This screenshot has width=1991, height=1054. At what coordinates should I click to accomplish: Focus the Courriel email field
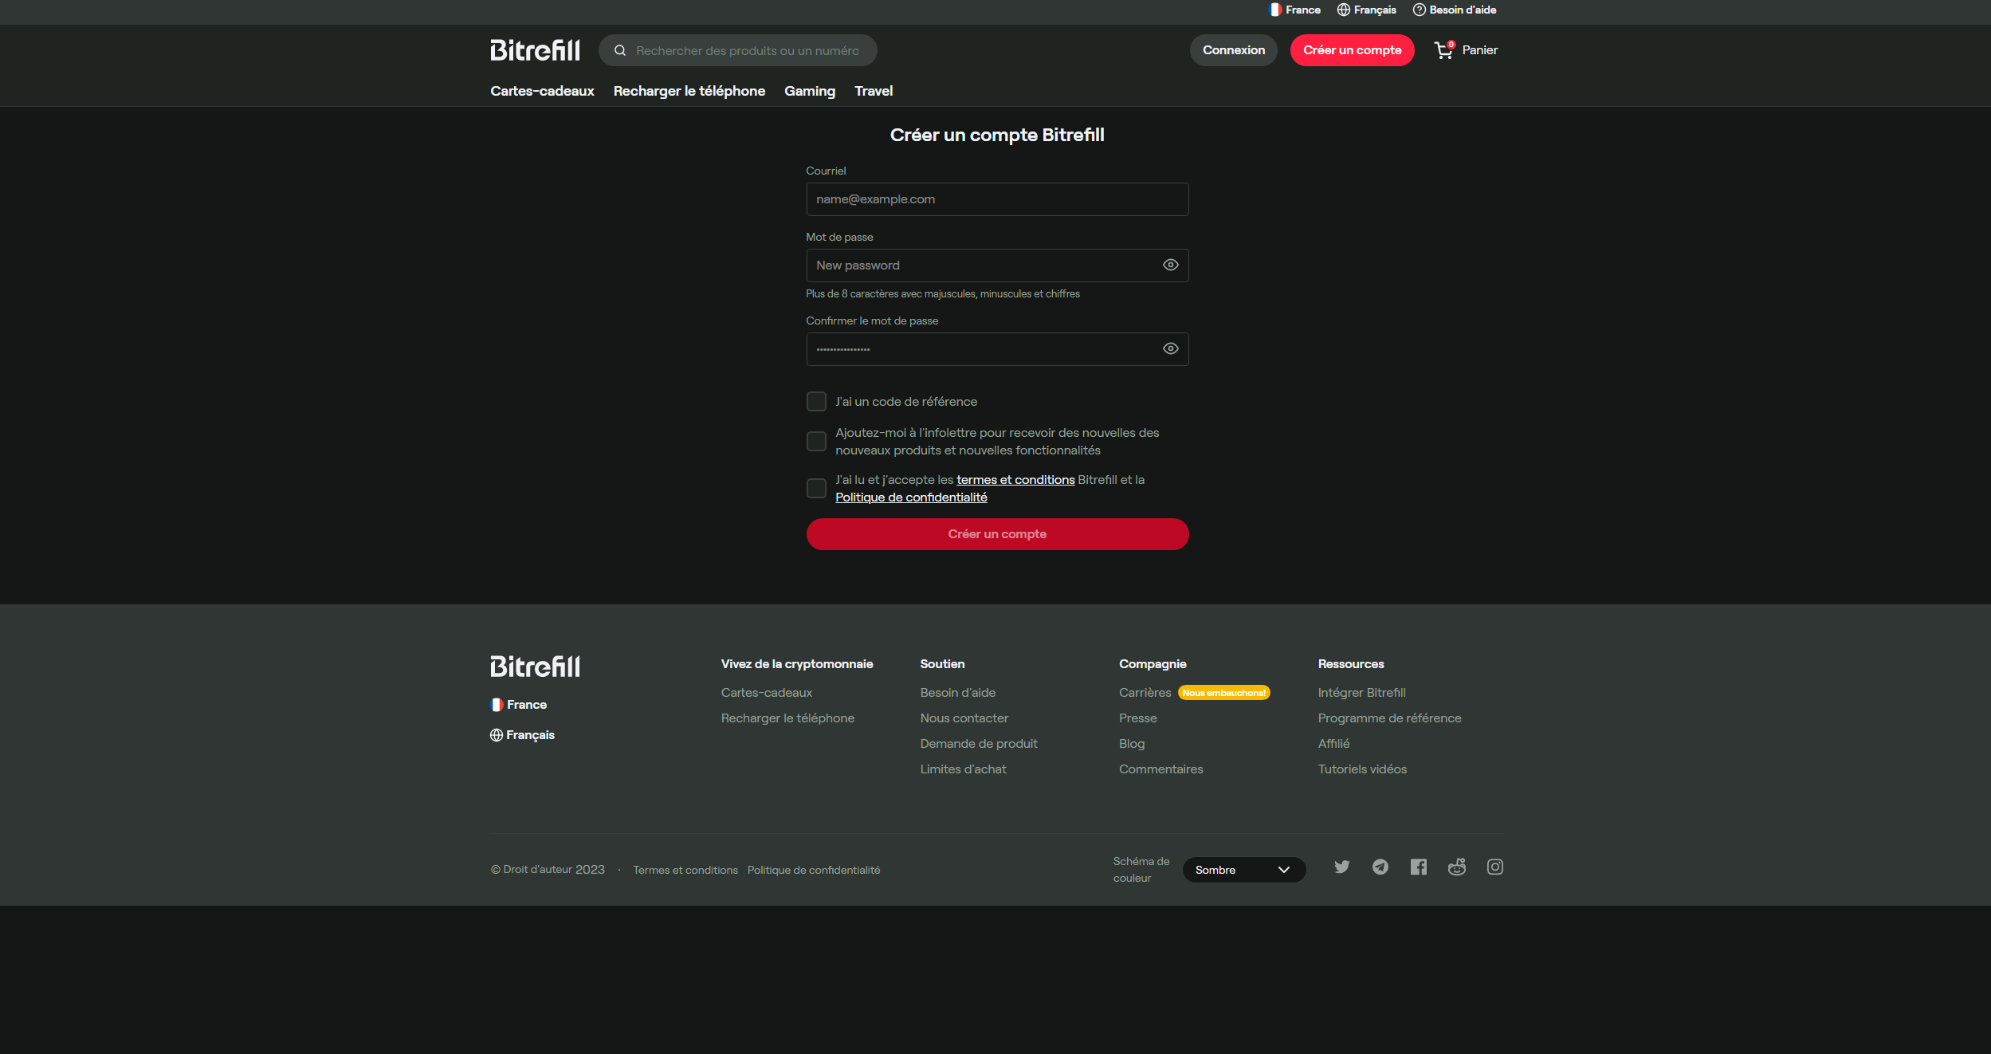997,199
